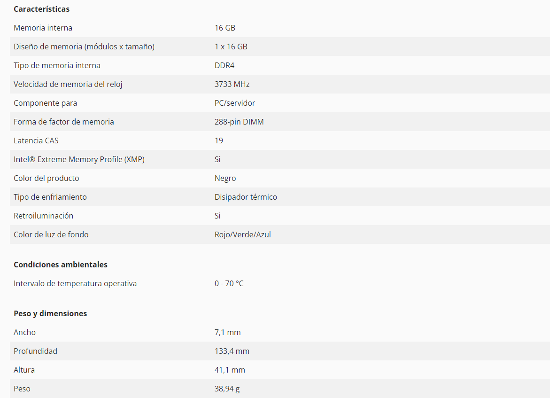Screen dimensions: 550x398
Task: Click the Componente para label
Action: click(45, 103)
